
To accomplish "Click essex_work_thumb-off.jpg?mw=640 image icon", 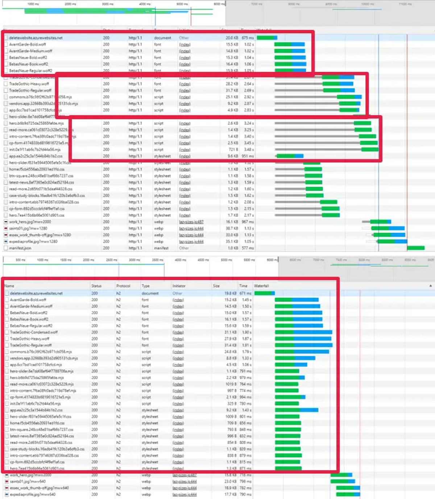I will (7, 488).
